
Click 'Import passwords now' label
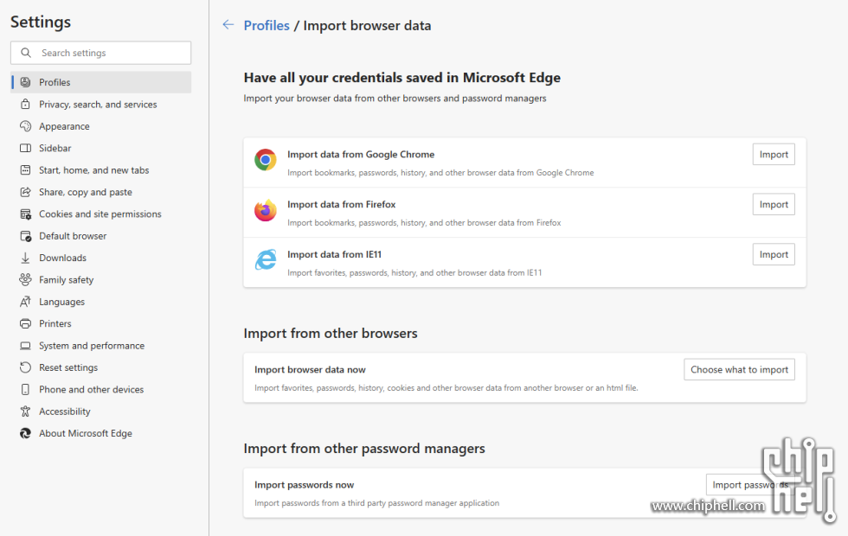tap(304, 485)
